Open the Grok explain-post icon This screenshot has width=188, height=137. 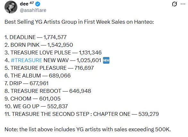[x=174, y=4]
